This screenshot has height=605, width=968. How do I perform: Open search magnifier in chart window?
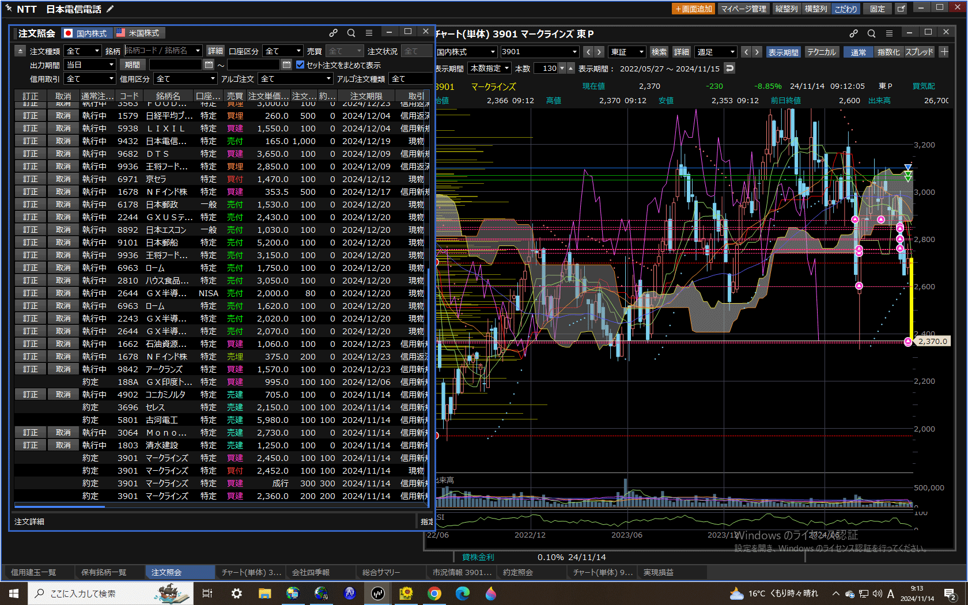click(871, 33)
